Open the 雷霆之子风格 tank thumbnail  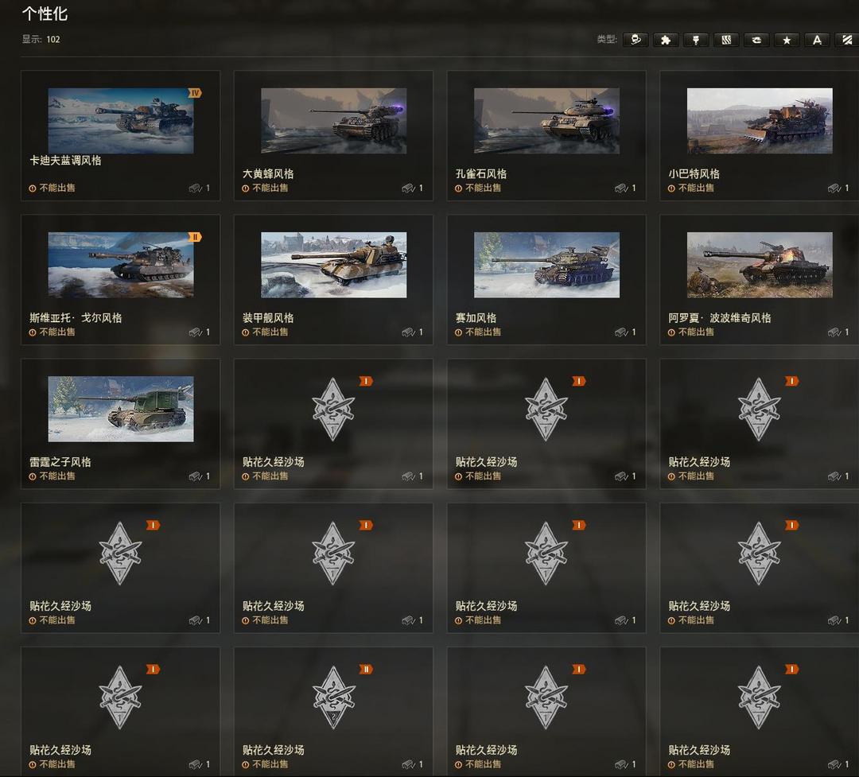pyautogui.click(x=121, y=409)
